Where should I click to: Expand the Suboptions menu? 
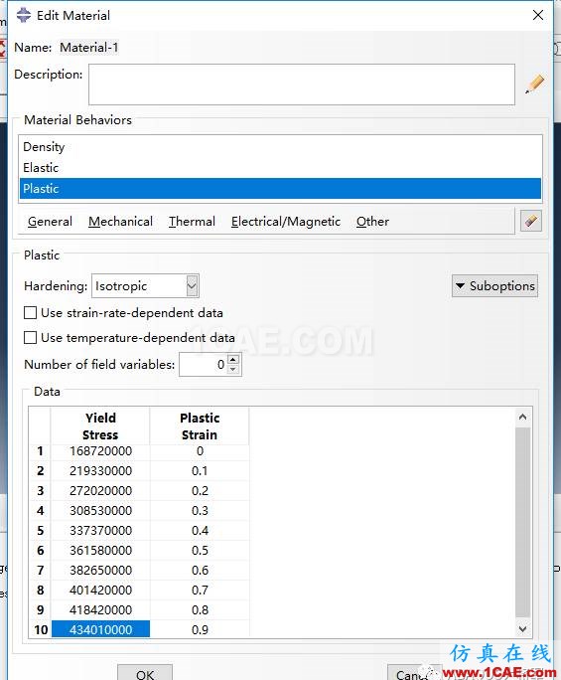point(494,285)
